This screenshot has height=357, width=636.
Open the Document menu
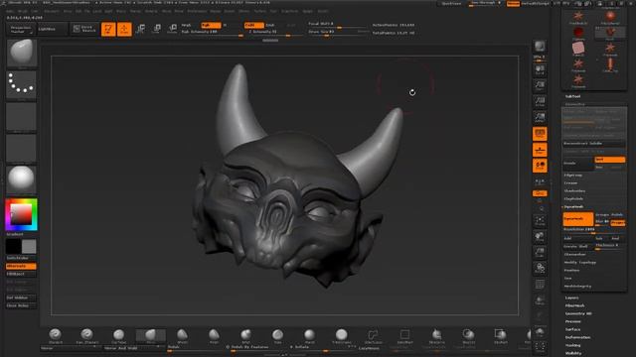(52, 11)
